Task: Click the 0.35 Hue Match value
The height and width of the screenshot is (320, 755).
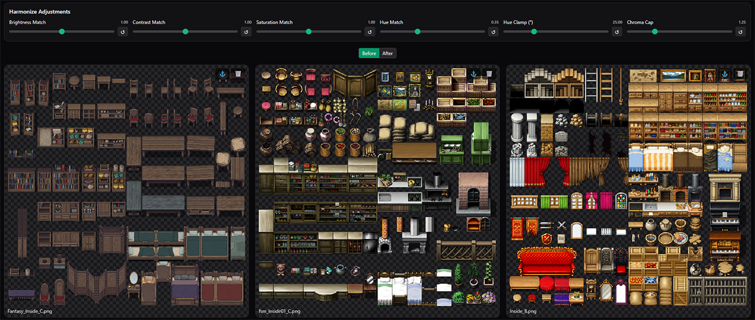Action: [495, 22]
